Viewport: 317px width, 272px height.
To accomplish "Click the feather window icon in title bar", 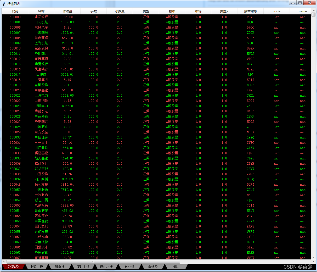I will 4,4.
